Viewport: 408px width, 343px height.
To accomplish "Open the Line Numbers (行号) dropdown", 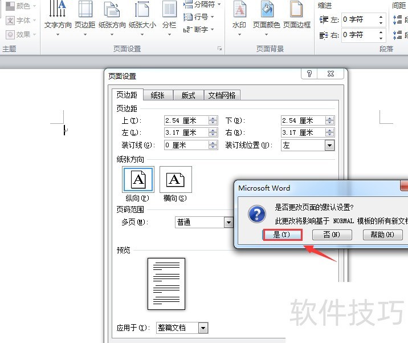I will pyautogui.click(x=198, y=17).
